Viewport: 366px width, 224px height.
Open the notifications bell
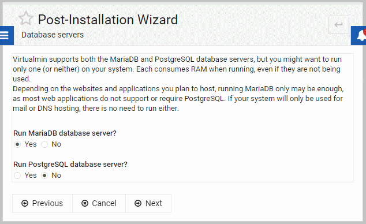360,35
